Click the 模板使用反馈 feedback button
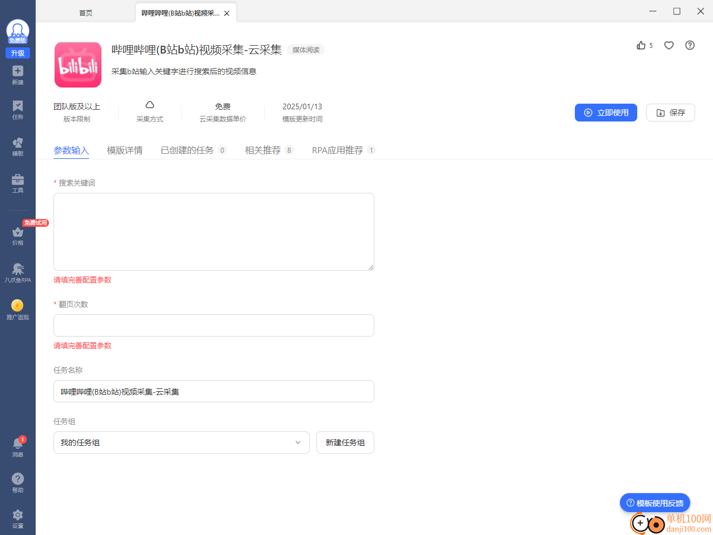 click(655, 503)
